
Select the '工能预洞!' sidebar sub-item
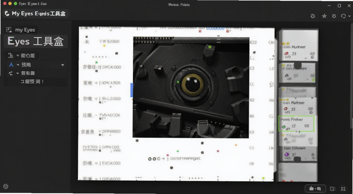32,82
